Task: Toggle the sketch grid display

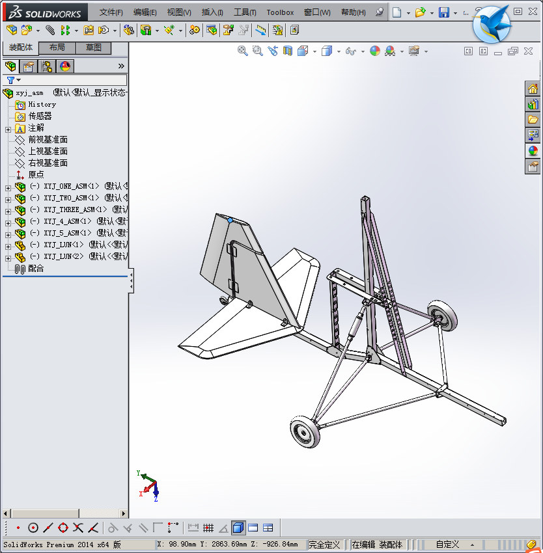Action: tap(207, 528)
